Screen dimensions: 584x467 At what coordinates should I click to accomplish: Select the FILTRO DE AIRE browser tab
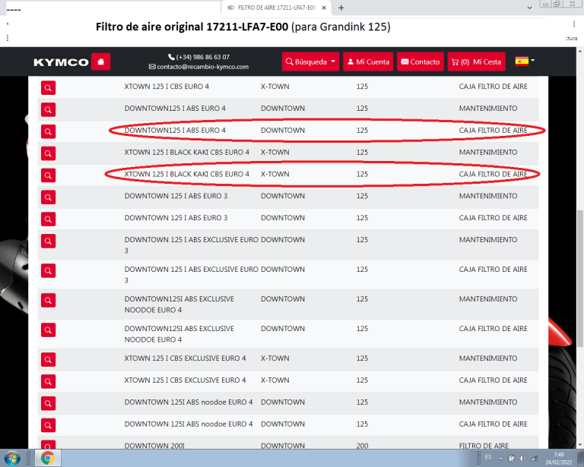[276, 8]
